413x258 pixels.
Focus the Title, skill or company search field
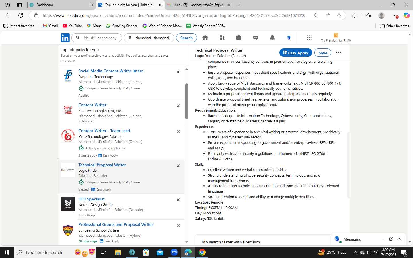point(97,38)
